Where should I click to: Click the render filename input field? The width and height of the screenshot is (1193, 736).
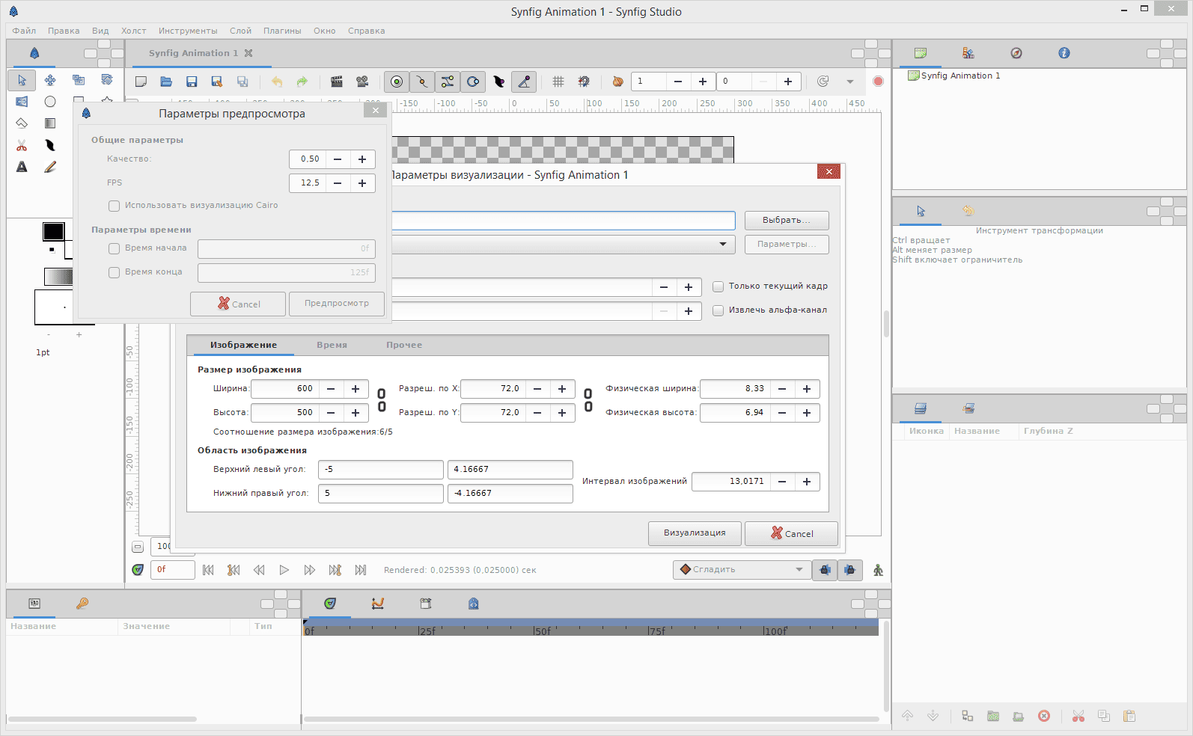click(x=563, y=220)
